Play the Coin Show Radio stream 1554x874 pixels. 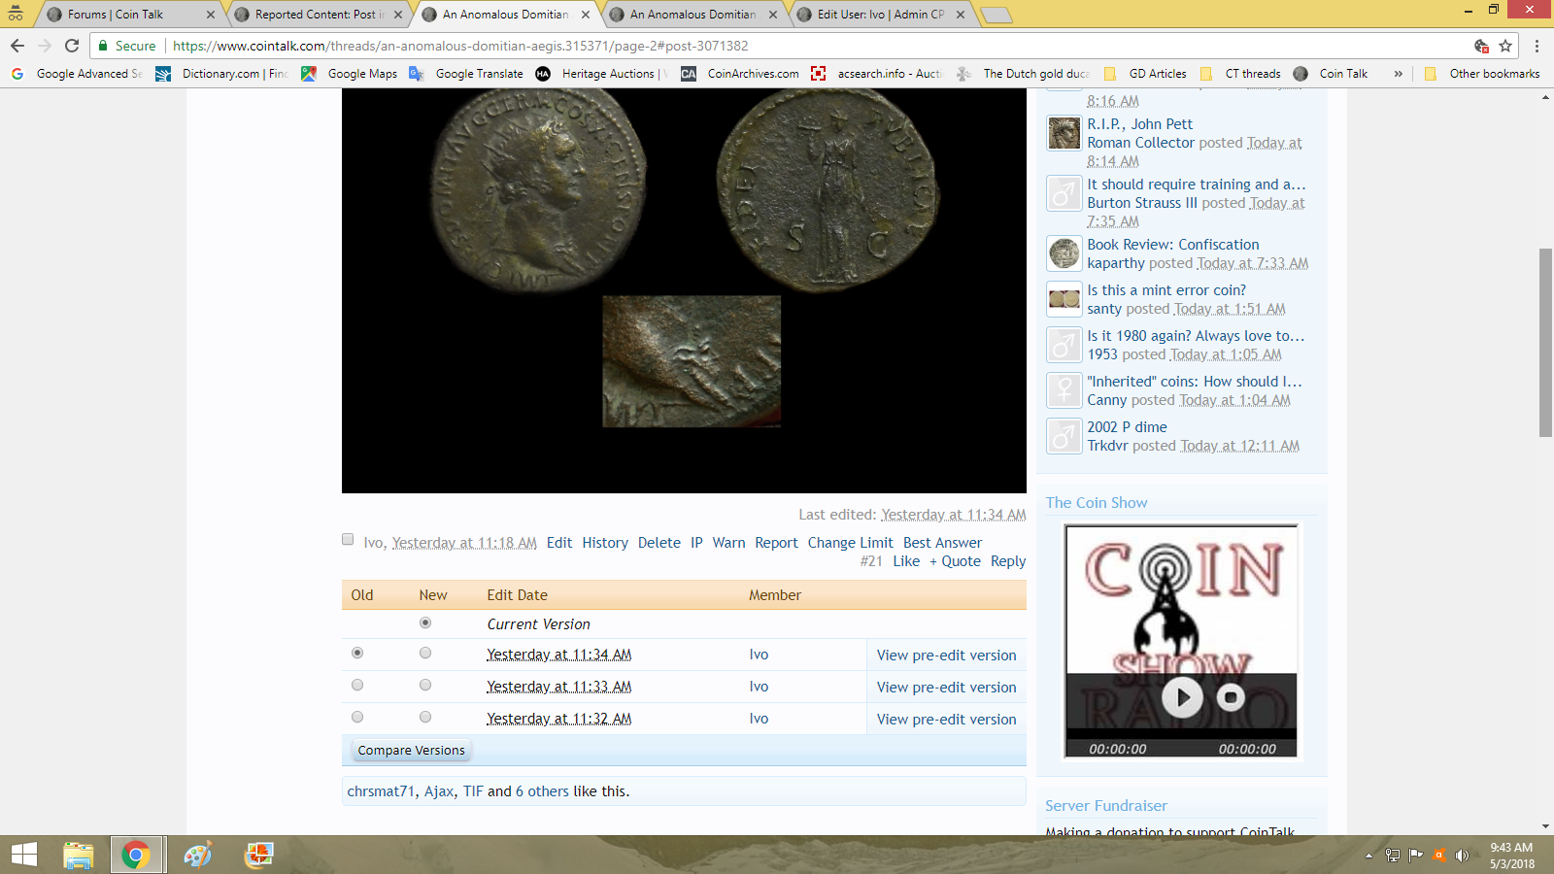pyautogui.click(x=1182, y=697)
